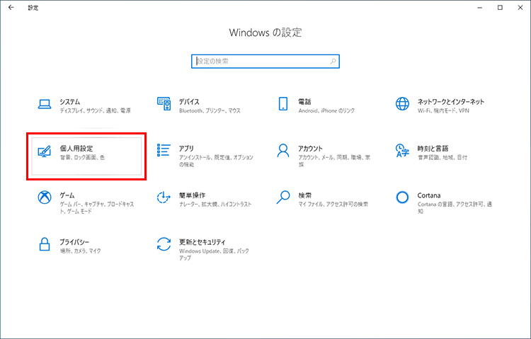Open the システム settings label
This screenshot has height=339, width=531.
click(70, 101)
